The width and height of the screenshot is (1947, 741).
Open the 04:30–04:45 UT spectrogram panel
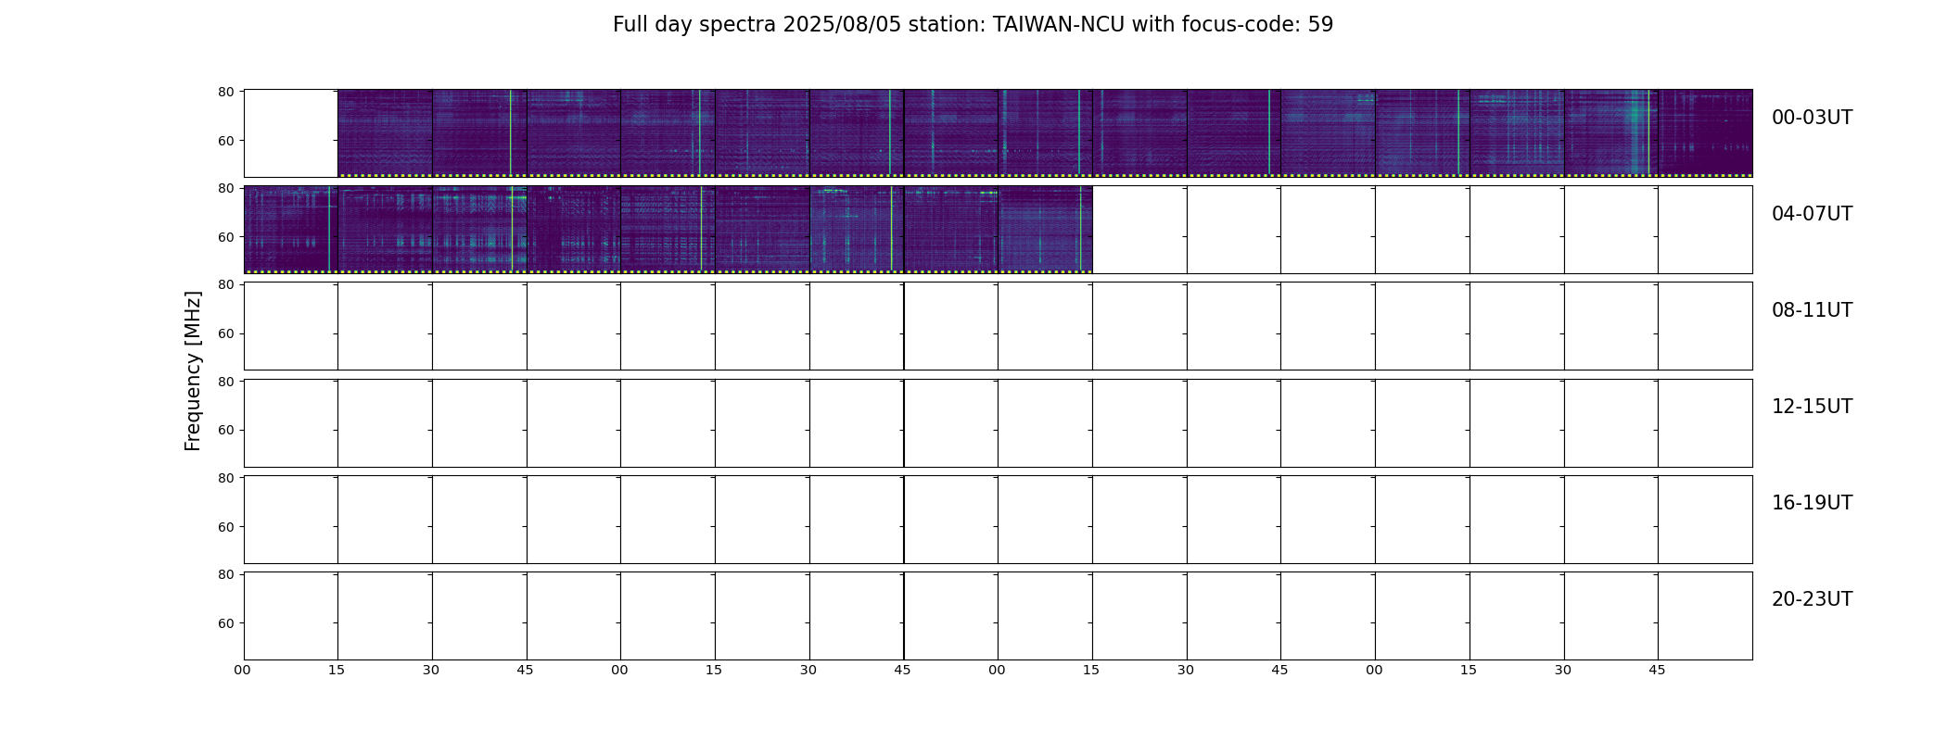pos(479,230)
